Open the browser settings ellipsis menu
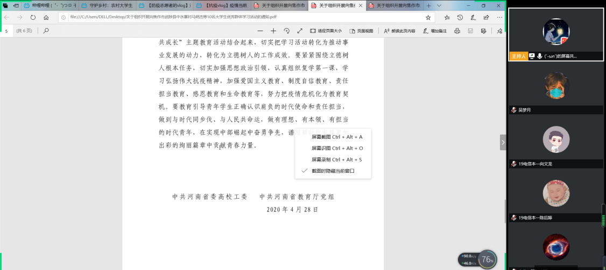 [498, 17]
